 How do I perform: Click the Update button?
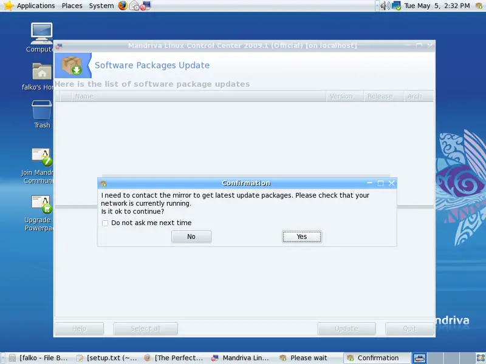[x=346, y=329]
